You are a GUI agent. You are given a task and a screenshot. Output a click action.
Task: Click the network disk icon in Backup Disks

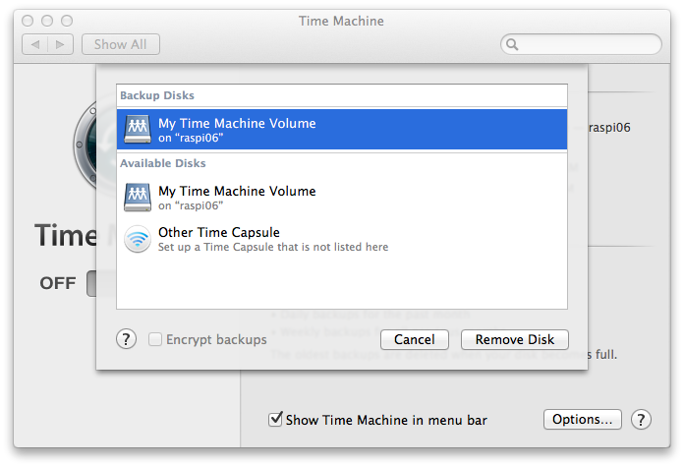coord(138,129)
